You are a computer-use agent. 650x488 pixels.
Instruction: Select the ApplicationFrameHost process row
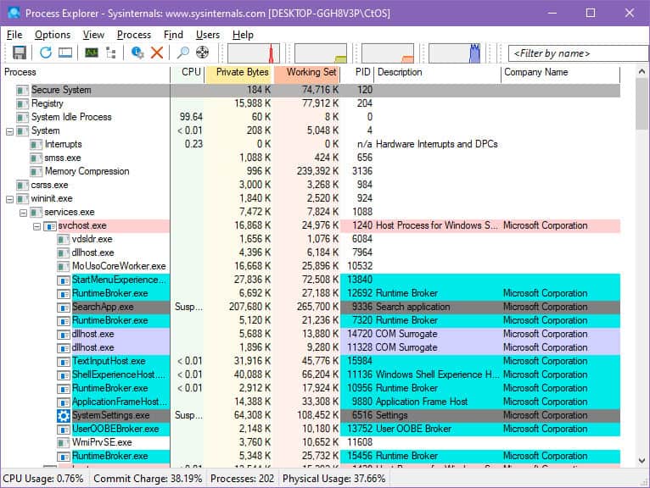point(311,402)
